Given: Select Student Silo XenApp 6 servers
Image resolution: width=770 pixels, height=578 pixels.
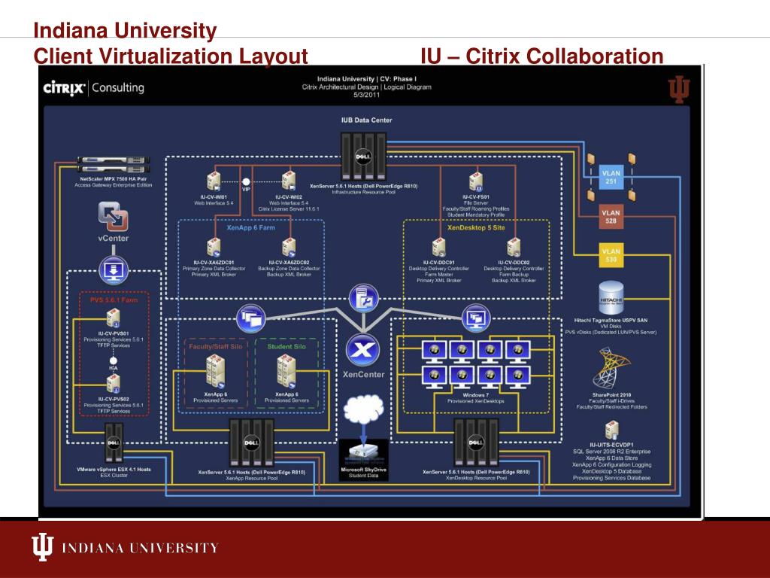Looking at the screenshot, I should click(286, 372).
